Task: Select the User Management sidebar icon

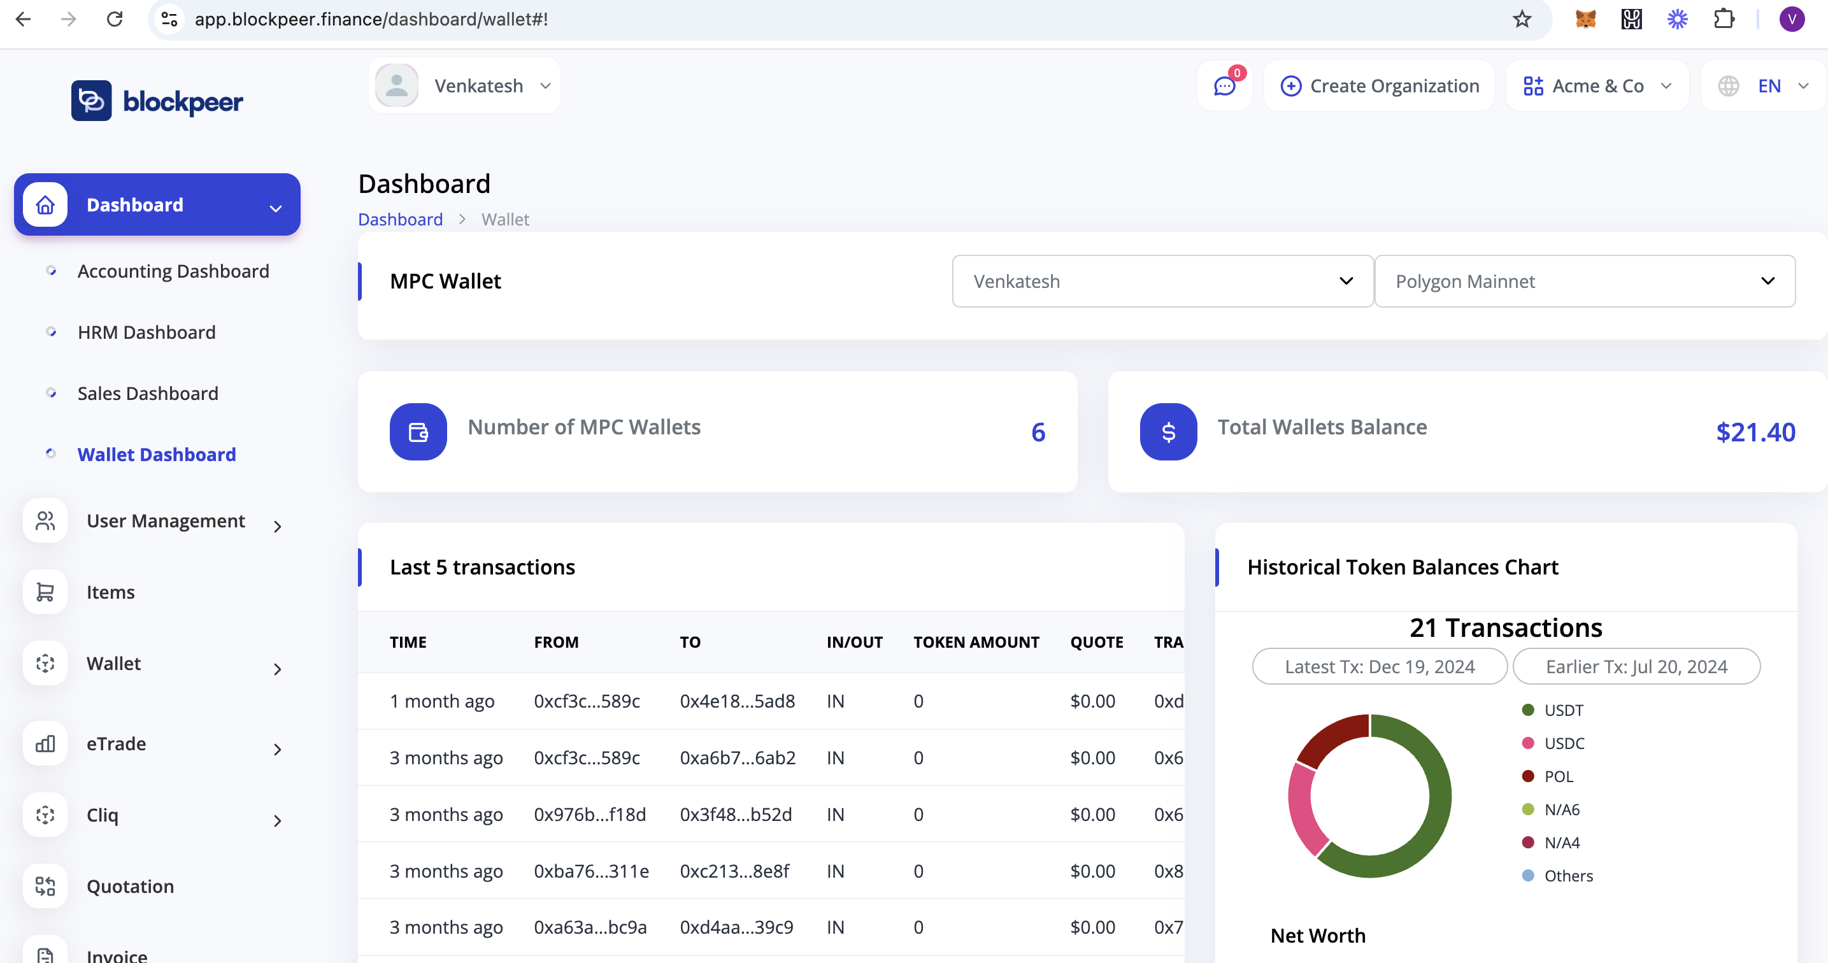Action: [45, 520]
